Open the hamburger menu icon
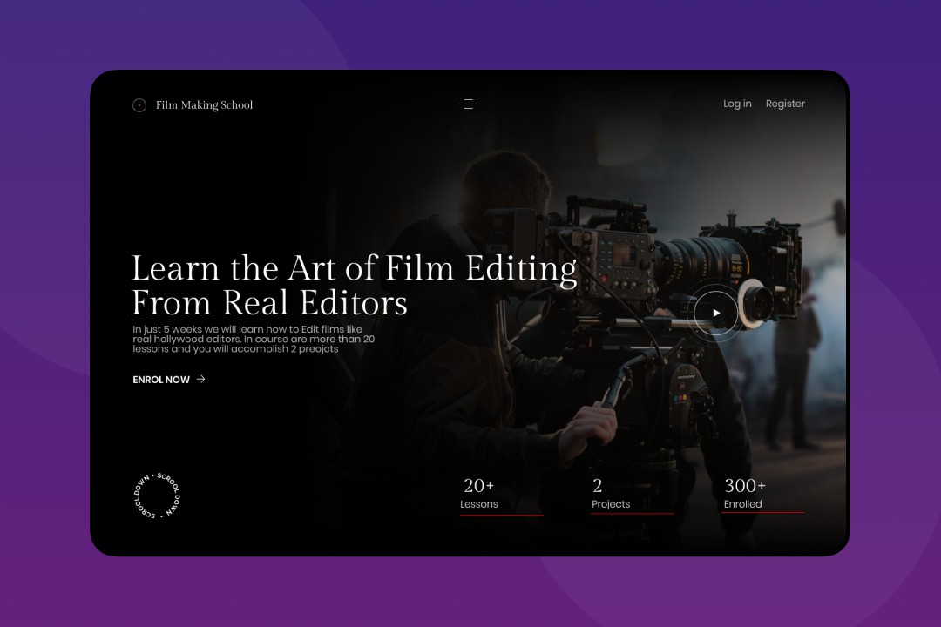This screenshot has width=941, height=627. click(468, 104)
